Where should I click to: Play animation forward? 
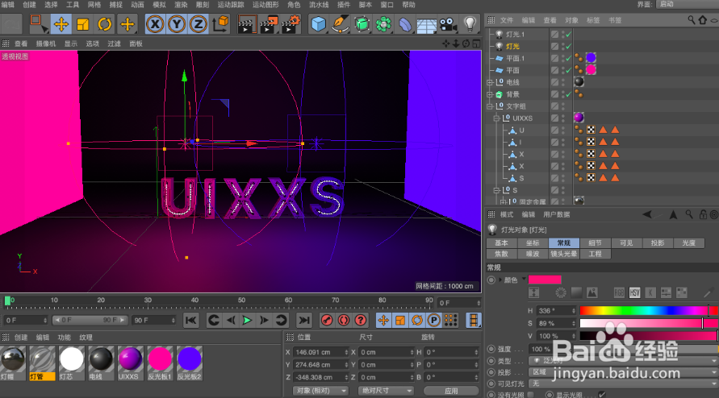(x=247, y=320)
